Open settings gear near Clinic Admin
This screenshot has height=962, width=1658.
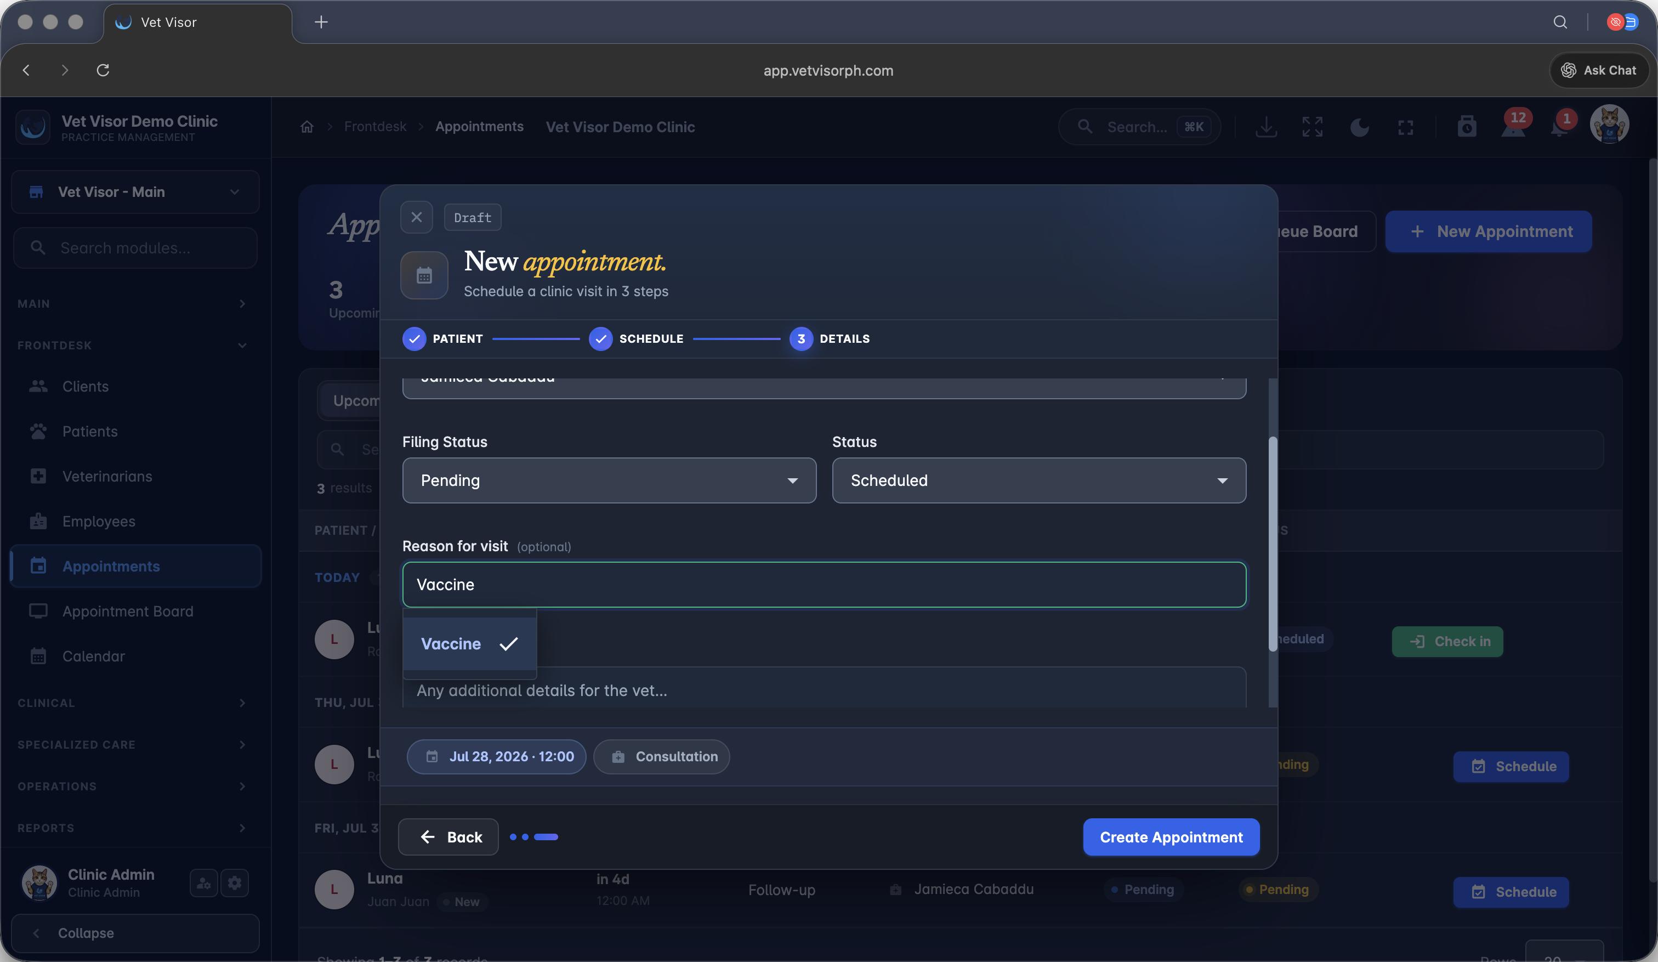point(235,883)
